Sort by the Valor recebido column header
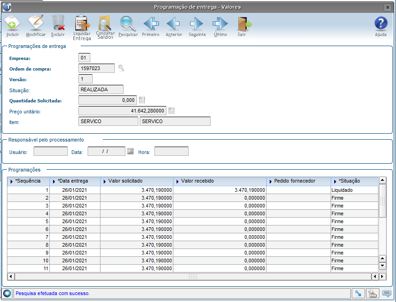This screenshot has width=396, height=302. (220, 181)
